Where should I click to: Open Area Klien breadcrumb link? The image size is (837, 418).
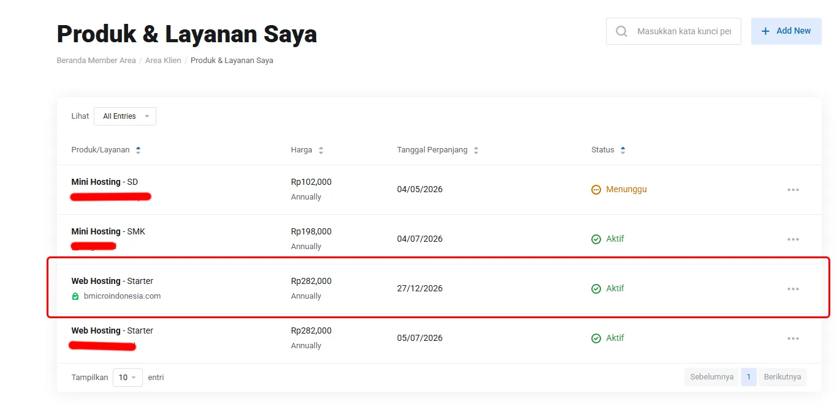[163, 61]
